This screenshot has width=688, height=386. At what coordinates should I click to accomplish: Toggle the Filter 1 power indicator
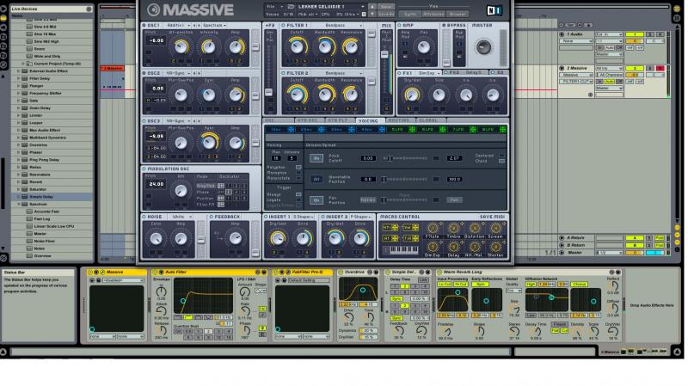pyautogui.click(x=283, y=26)
